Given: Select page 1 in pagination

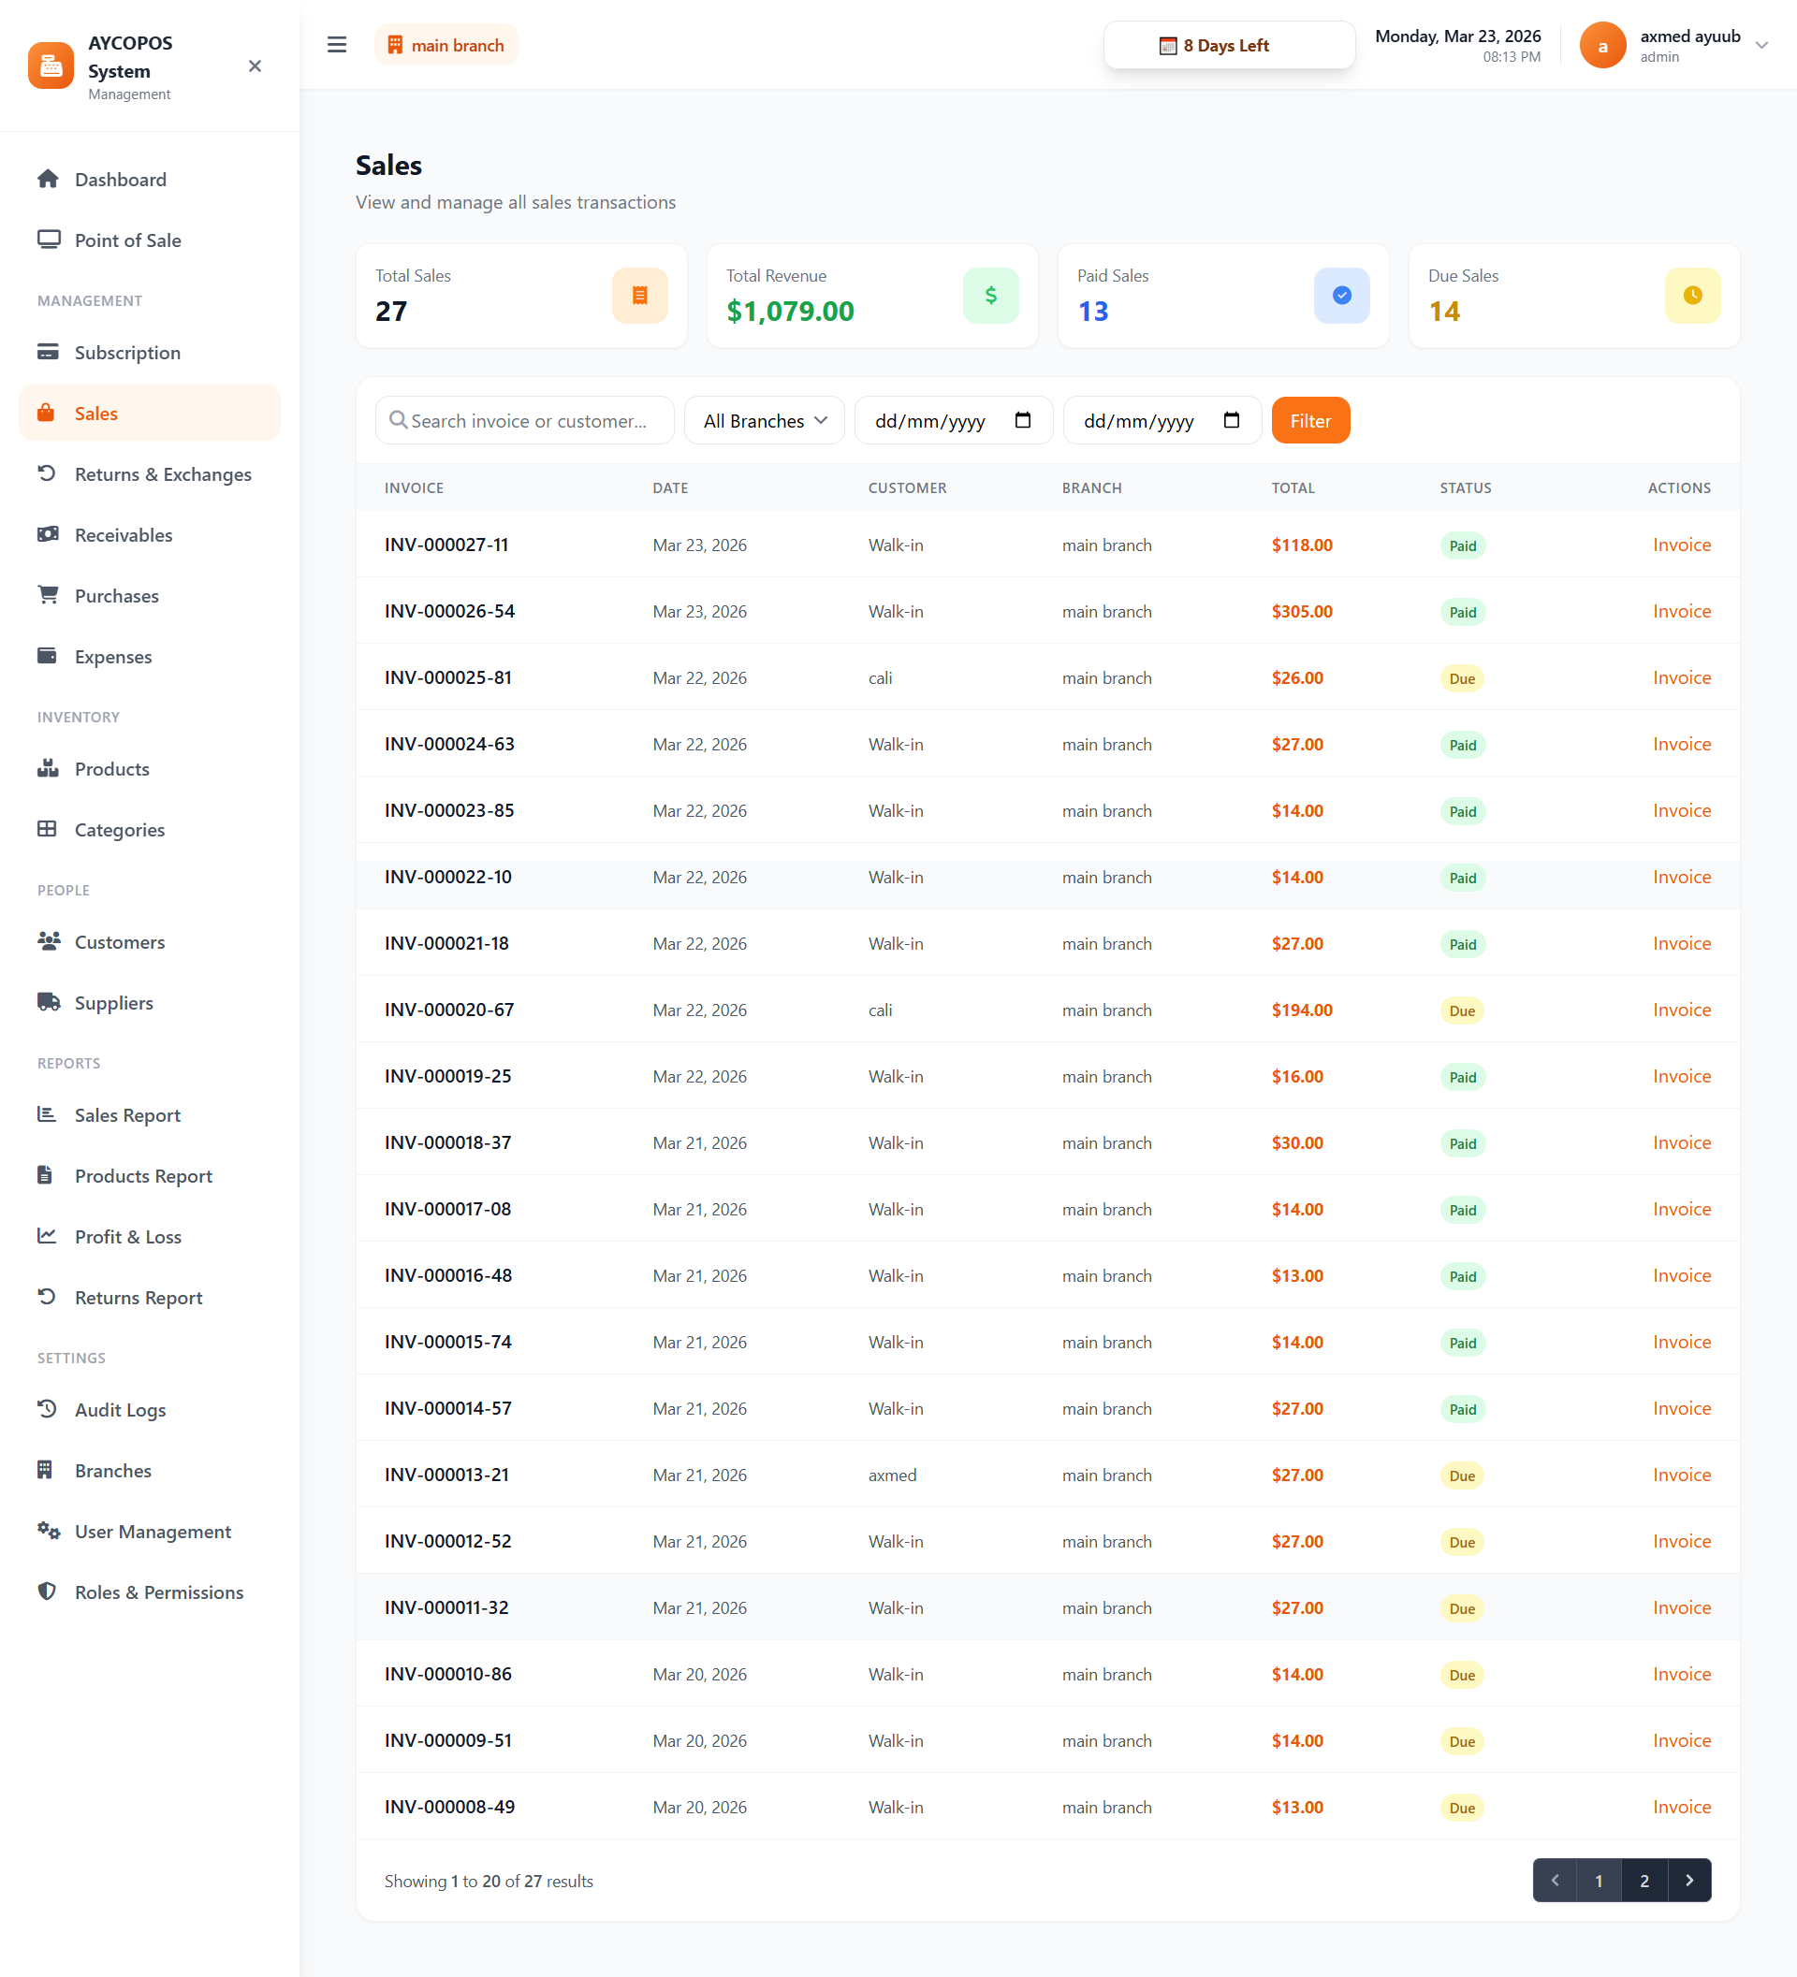Looking at the screenshot, I should tap(1599, 1880).
